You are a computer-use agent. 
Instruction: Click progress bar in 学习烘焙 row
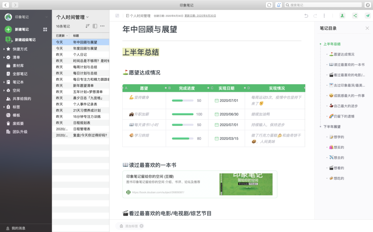[x=182, y=139]
